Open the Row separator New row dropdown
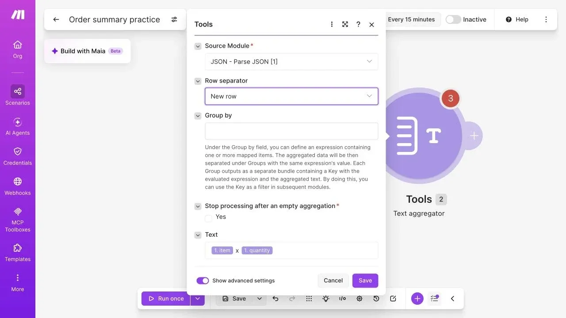566x318 pixels. [x=291, y=96]
